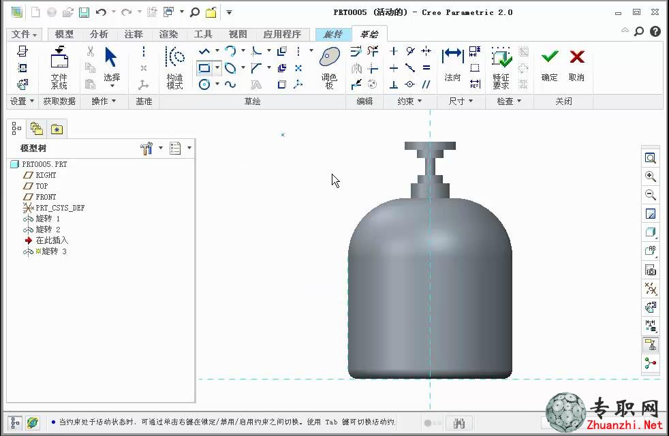Screen dimensions: 669x436
Task: Click the sketch Point tool icon
Action: [x=298, y=68]
